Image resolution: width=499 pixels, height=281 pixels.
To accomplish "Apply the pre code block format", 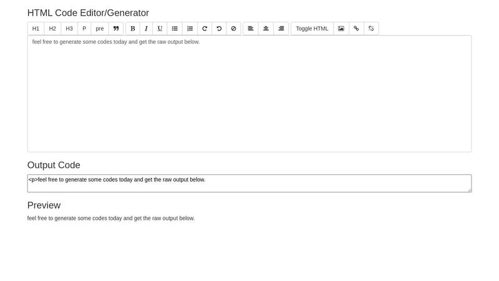I will 100,29.
